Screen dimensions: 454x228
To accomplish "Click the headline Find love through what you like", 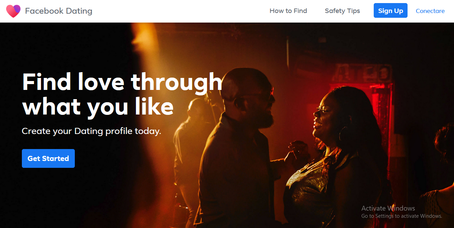I will 122,94.
